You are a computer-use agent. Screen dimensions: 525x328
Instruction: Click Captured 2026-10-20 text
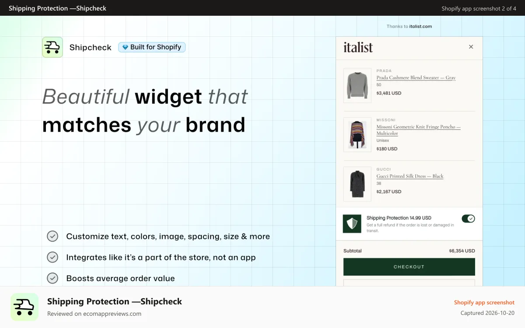click(487, 313)
